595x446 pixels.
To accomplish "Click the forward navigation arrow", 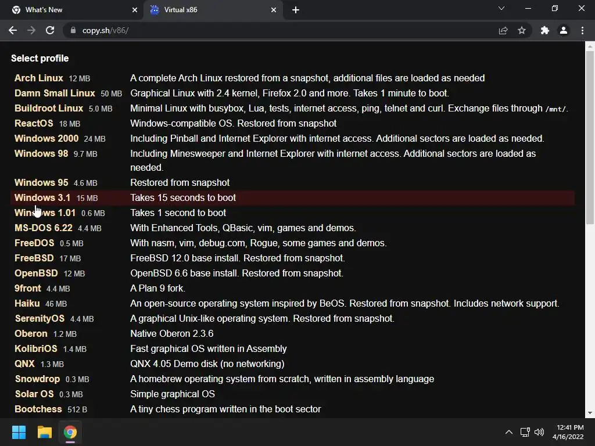I will tap(31, 30).
